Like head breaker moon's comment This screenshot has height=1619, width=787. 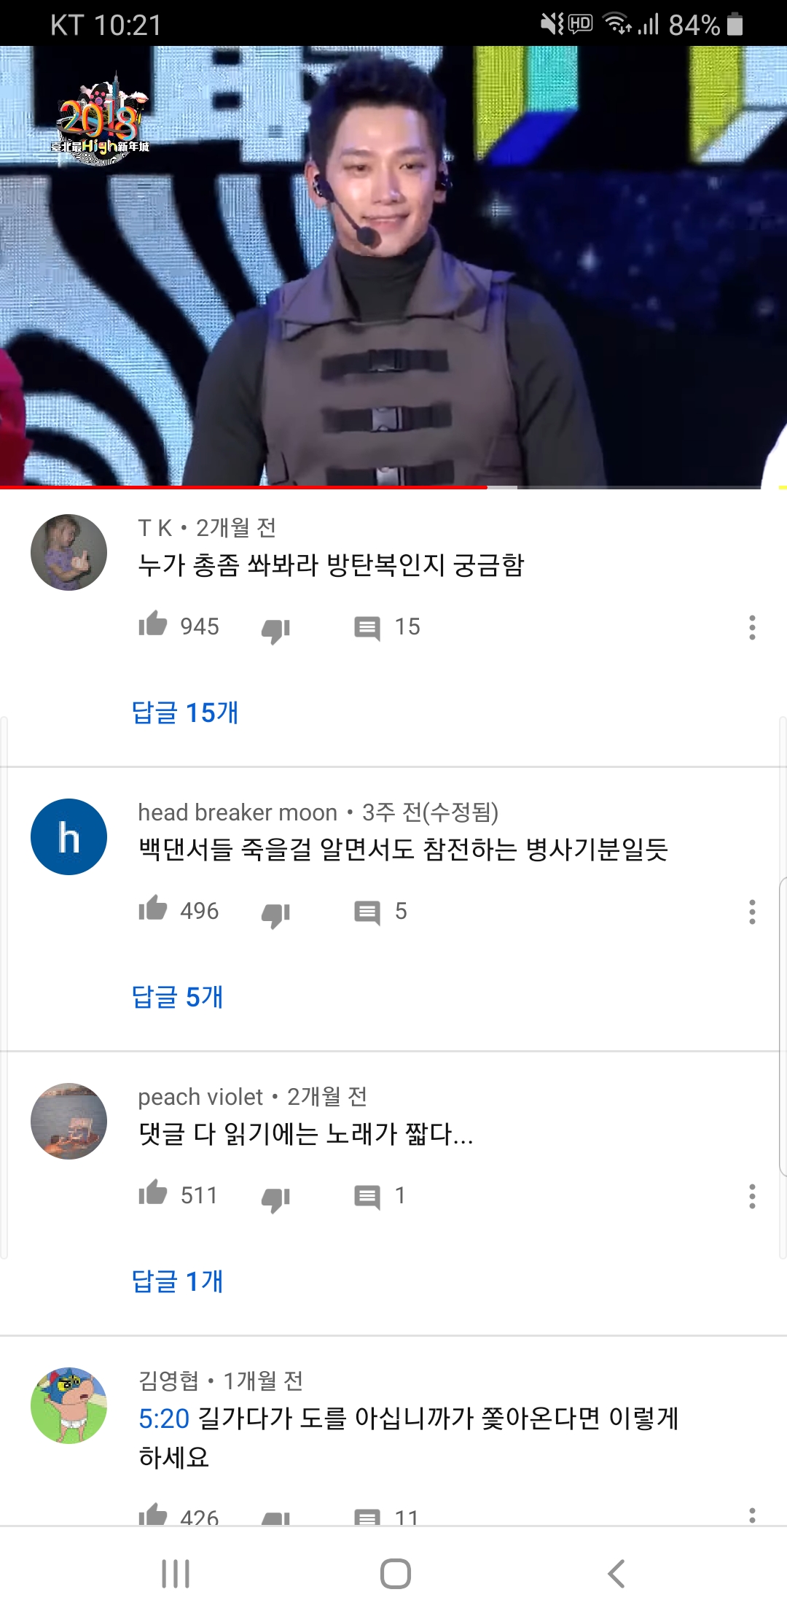click(x=153, y=909)
